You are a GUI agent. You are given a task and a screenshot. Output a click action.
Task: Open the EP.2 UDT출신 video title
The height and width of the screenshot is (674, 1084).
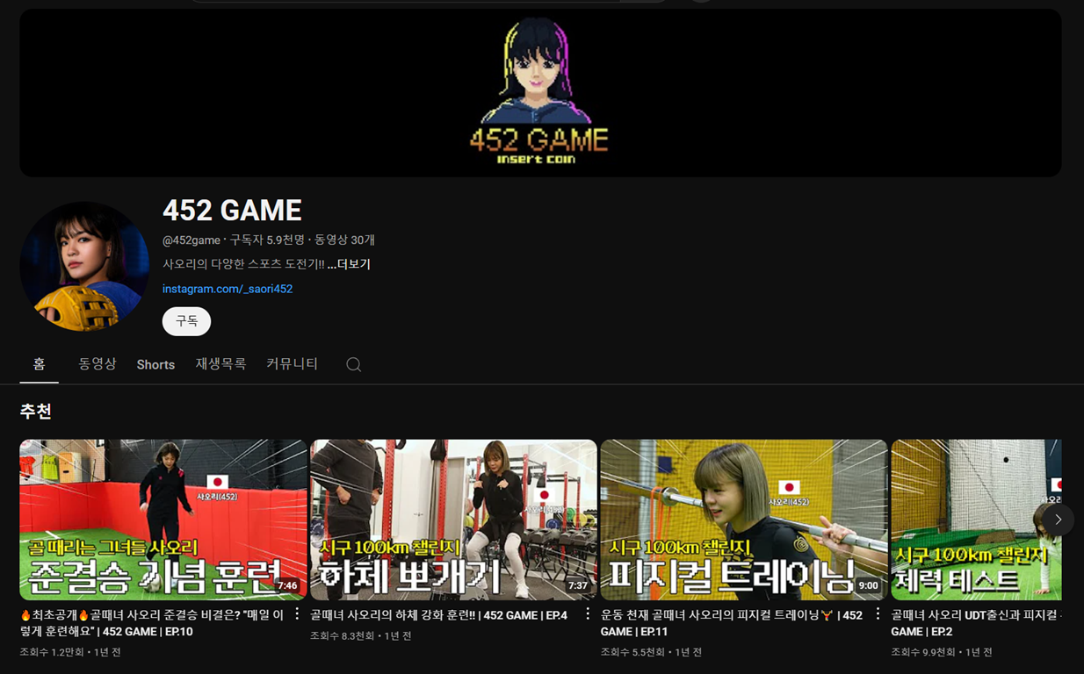[x=976, y=623]
